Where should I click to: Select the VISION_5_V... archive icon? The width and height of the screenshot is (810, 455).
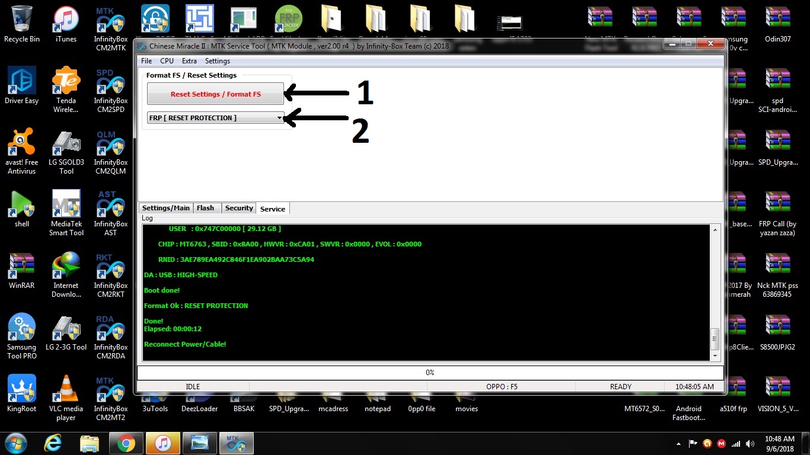pyautogui.click(x=777, y=394)
